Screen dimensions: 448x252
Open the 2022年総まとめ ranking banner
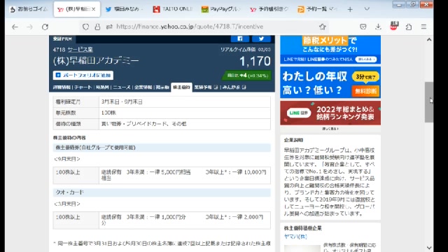330,113
